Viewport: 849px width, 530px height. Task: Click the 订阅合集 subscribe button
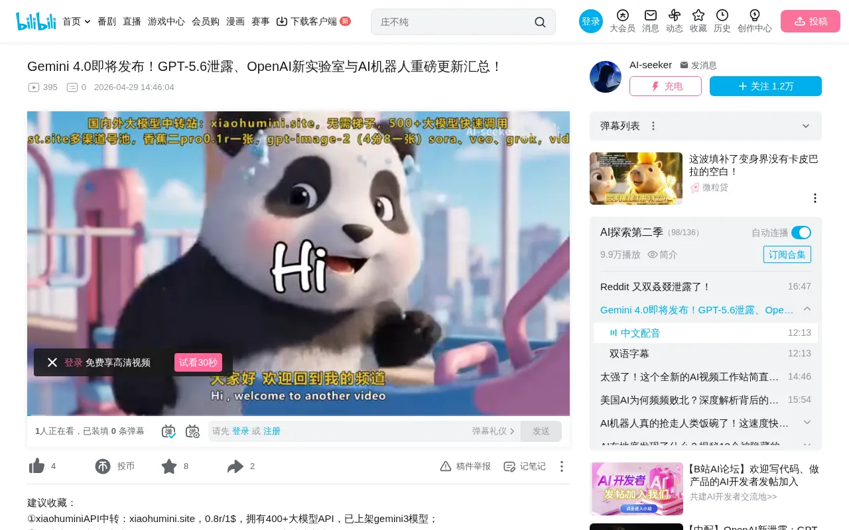(x=787, y=254)
